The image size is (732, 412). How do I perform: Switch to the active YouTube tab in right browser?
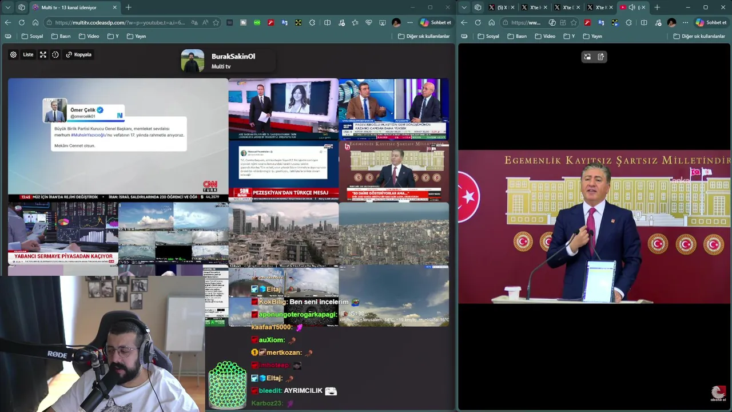pos(633,7)
